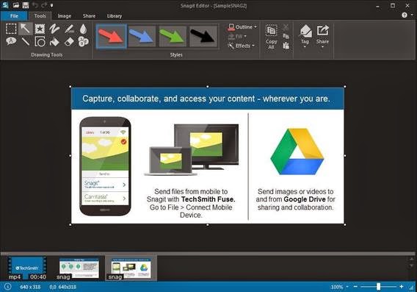Select the Step numbering tool
The height and width of the screenshot is (292, 417).
pos(83,42)
